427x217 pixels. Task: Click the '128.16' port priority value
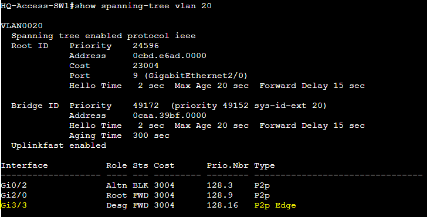(222, 205)
